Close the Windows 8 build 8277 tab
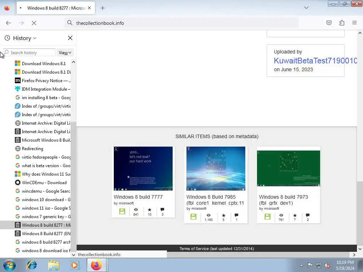The width and height of the screenshot is (363, 272). 89,8
